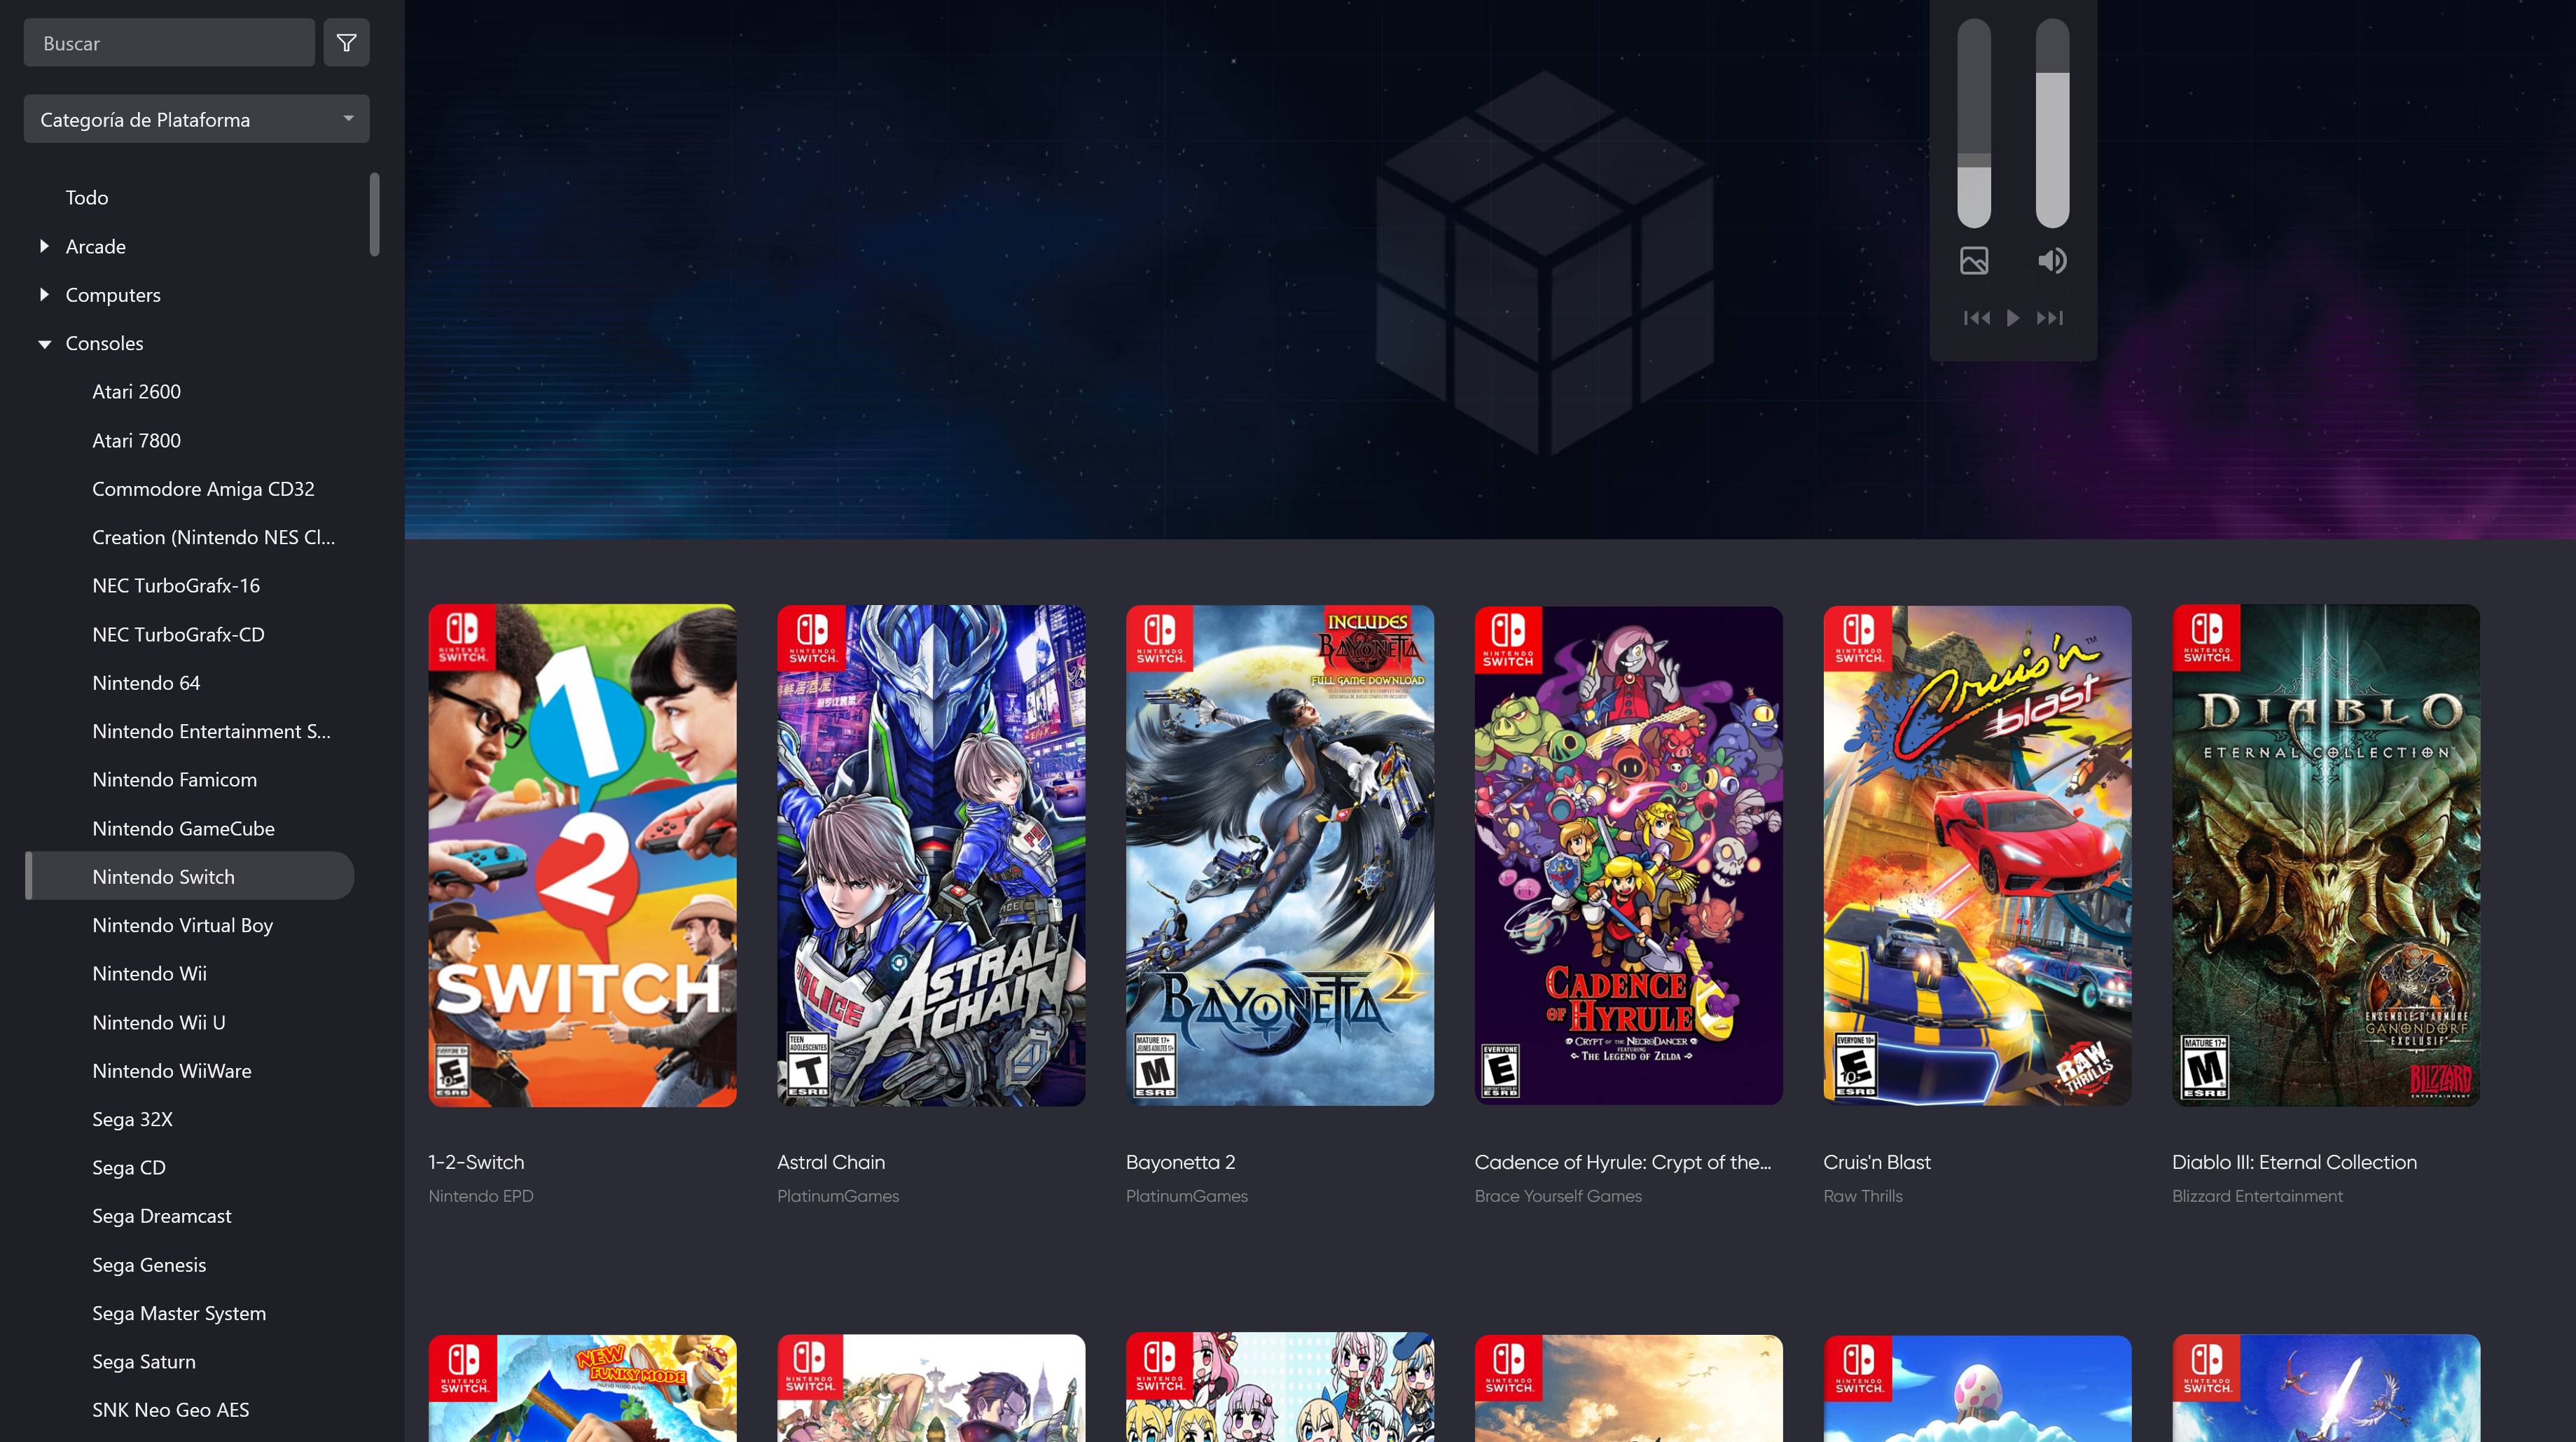Select Nintendo GameCube platform
2576x1442 pixels.
pyautogui.click(x=183, y=828)
